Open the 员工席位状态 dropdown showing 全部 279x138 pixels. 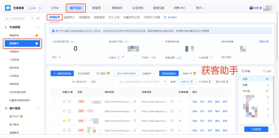pyautogui.click(x=101, y=81)
